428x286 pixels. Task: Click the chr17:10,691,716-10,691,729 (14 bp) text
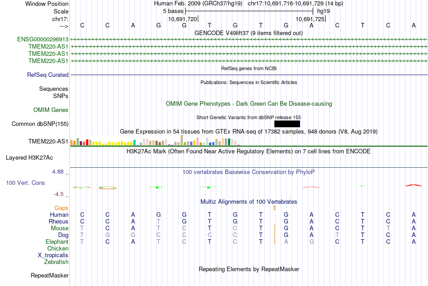[296, 4]
